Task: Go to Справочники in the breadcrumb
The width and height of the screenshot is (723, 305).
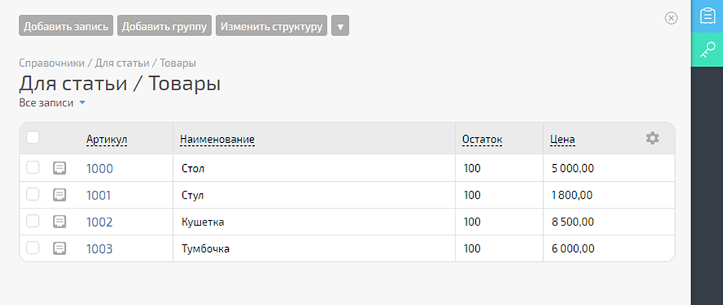Action: click(52, 63)
